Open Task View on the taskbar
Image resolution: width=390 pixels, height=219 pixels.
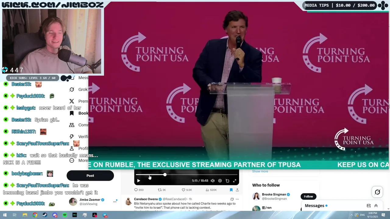click(x=15, y=215)
